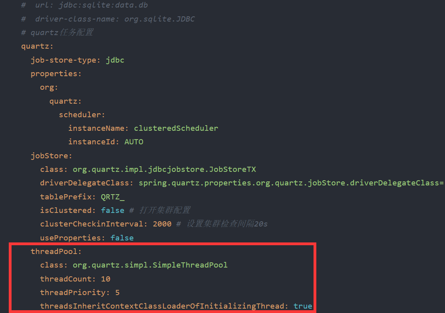The width and height of the screenshot is (445, 313).
Task: Click the threadPriority value 5
Action: [117, 293]
